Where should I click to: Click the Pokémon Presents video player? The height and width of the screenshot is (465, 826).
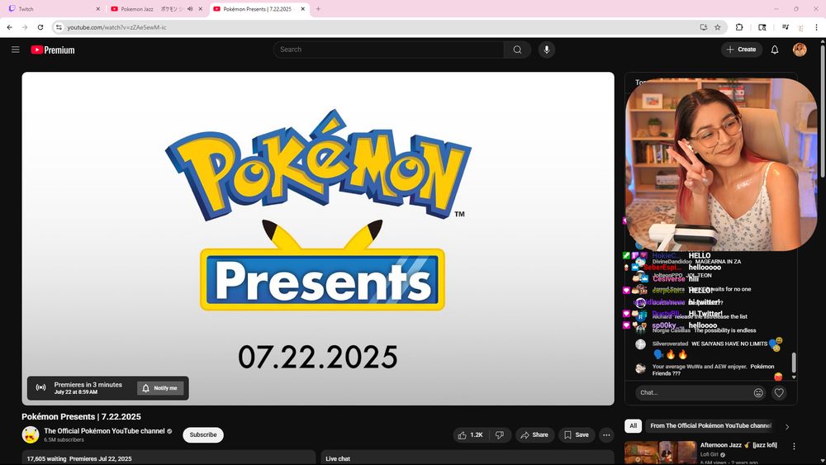tap(318, 239)
